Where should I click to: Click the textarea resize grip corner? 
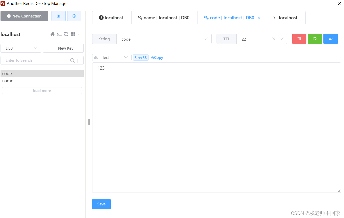[x=339, y=191]
